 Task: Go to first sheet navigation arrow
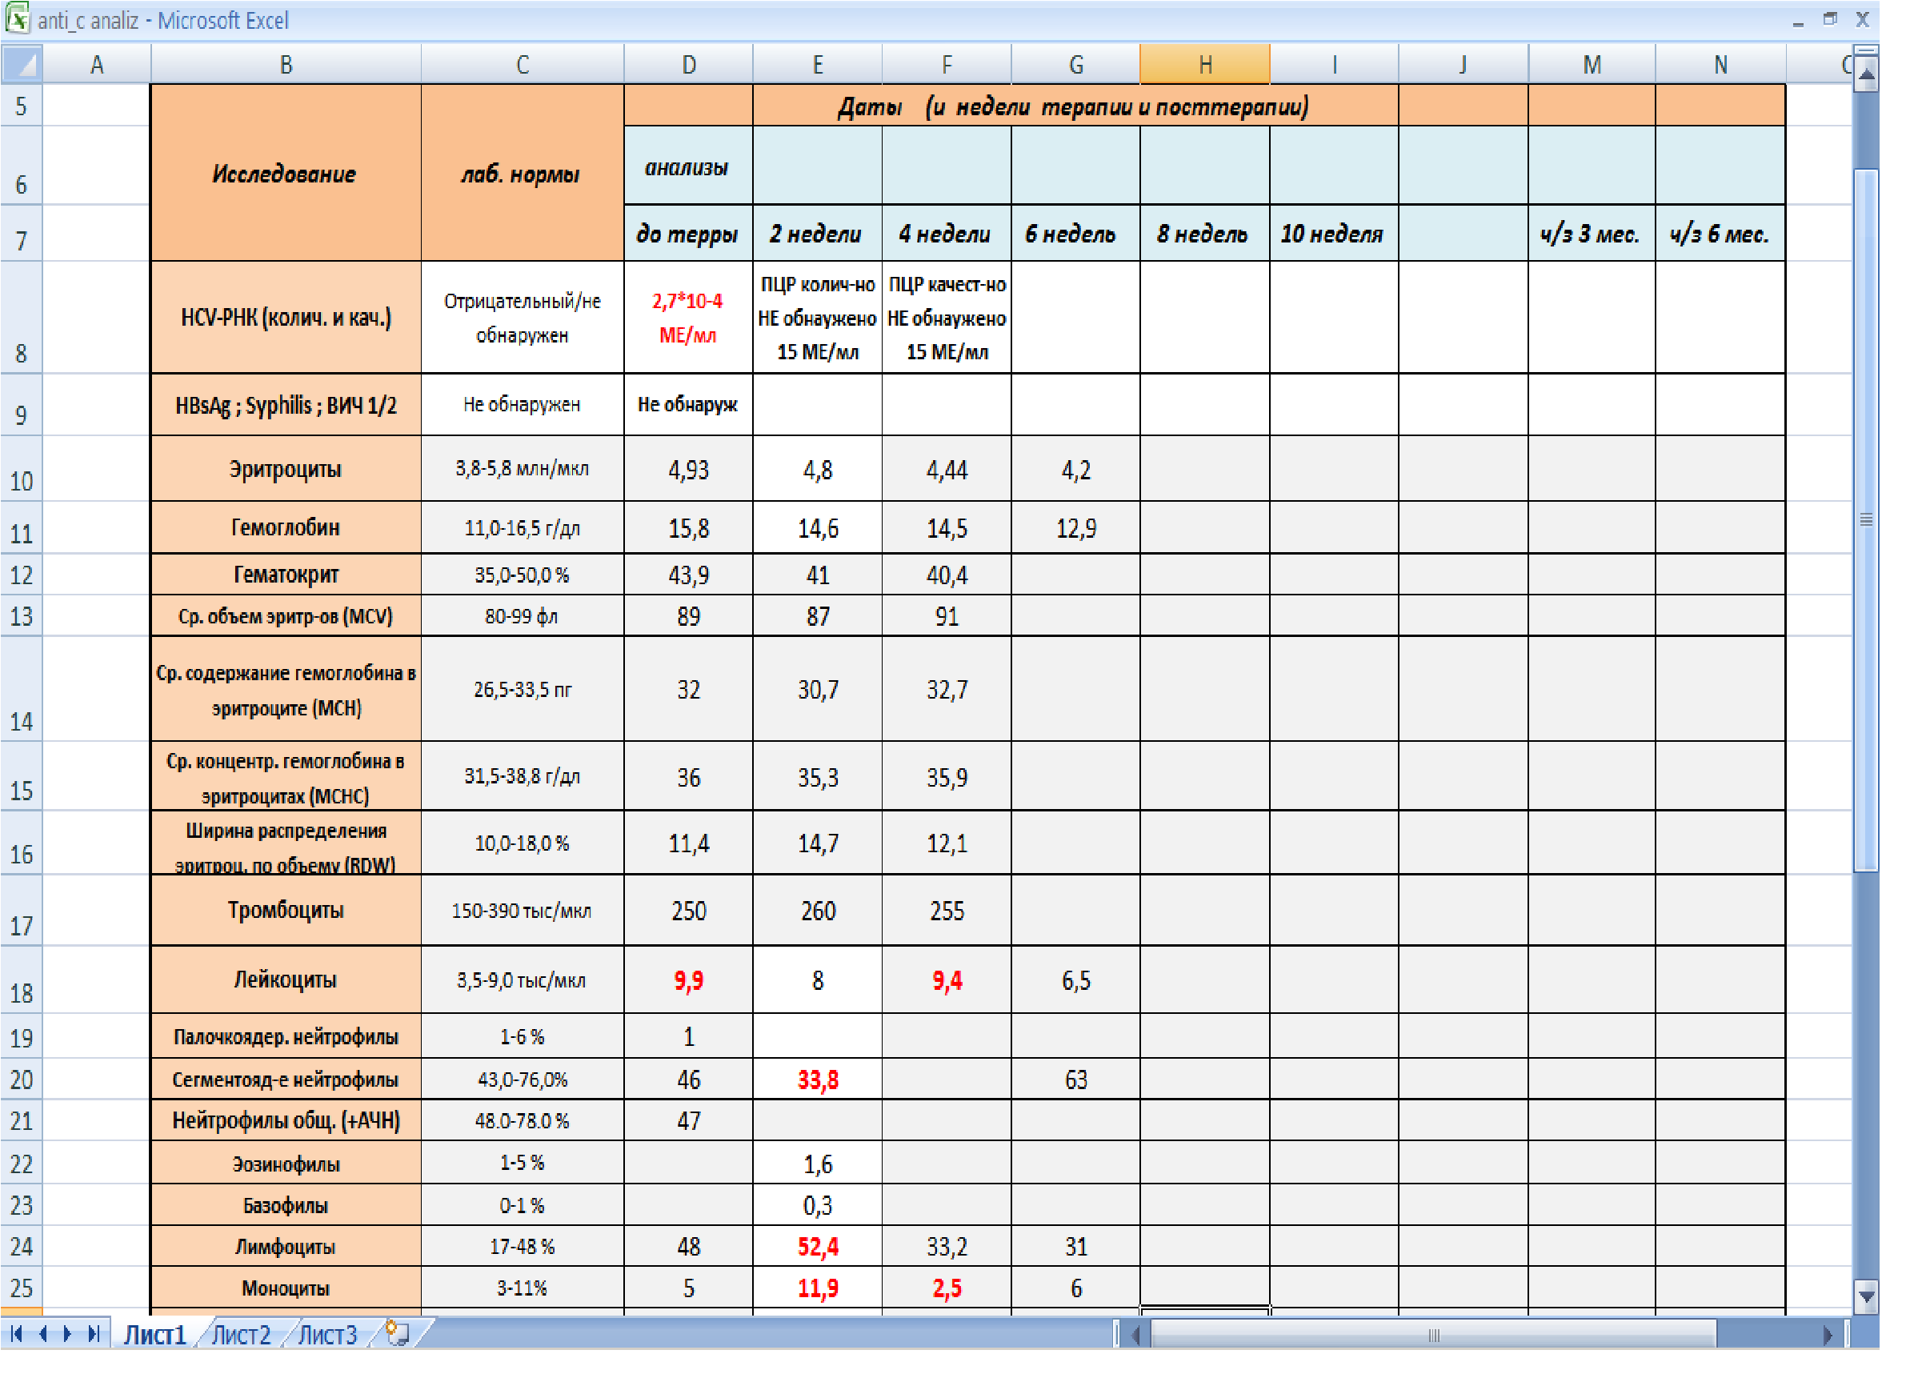[x=15, y=1335]
